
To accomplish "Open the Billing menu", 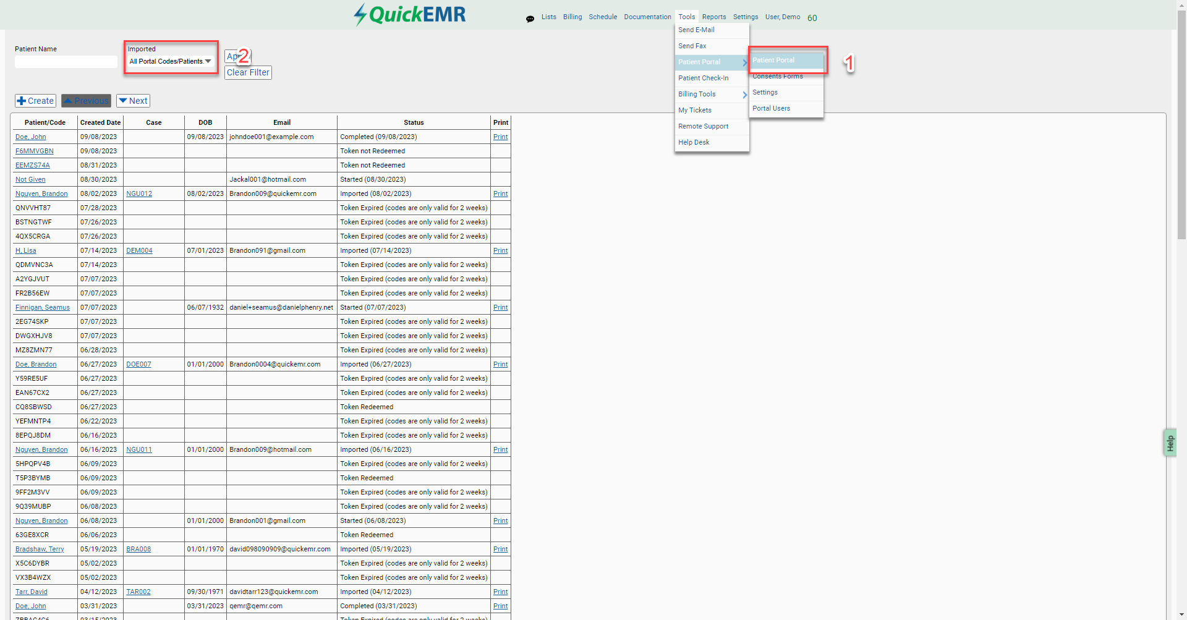I will [572, 17].
